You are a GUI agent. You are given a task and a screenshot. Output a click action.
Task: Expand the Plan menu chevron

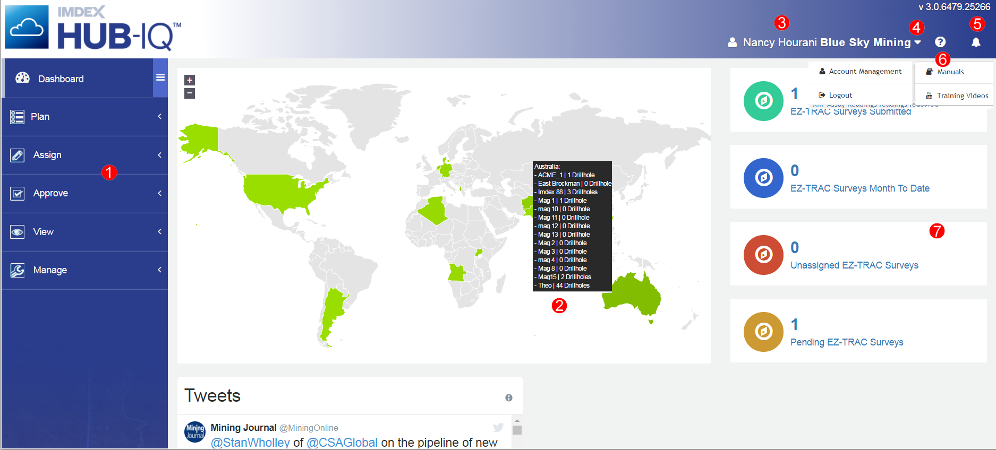pos(159,116)
